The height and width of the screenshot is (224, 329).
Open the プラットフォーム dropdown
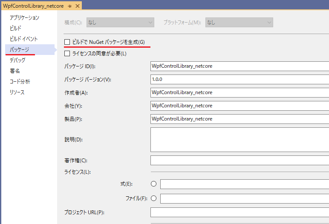click(239, 23)
